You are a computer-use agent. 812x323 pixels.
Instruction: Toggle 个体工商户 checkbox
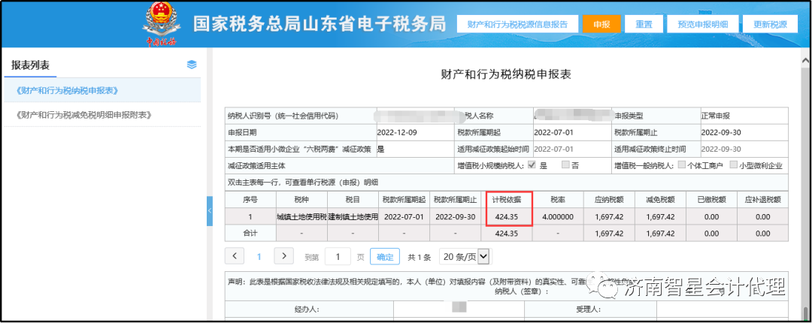(x=681, y=166)
